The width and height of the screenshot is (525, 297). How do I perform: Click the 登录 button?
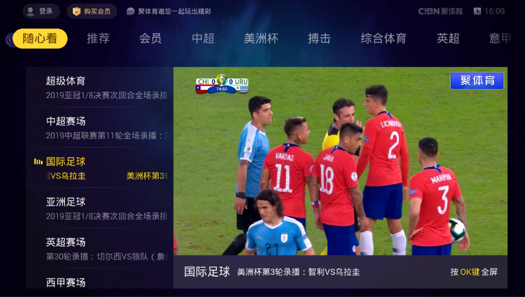point(41,12)
